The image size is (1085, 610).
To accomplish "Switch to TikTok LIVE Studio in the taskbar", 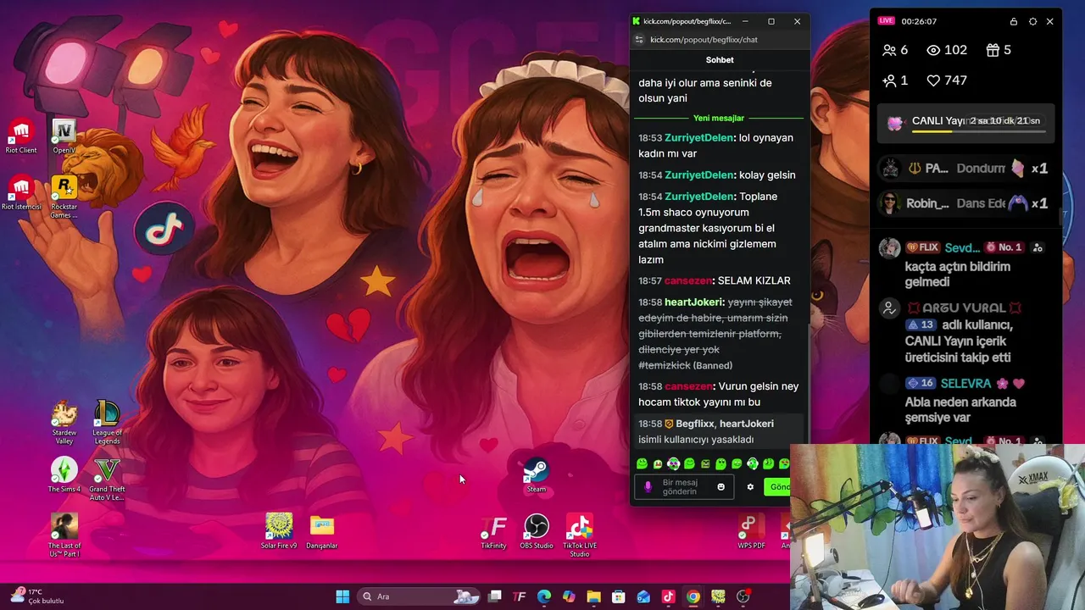I will (x=668, y=596).
